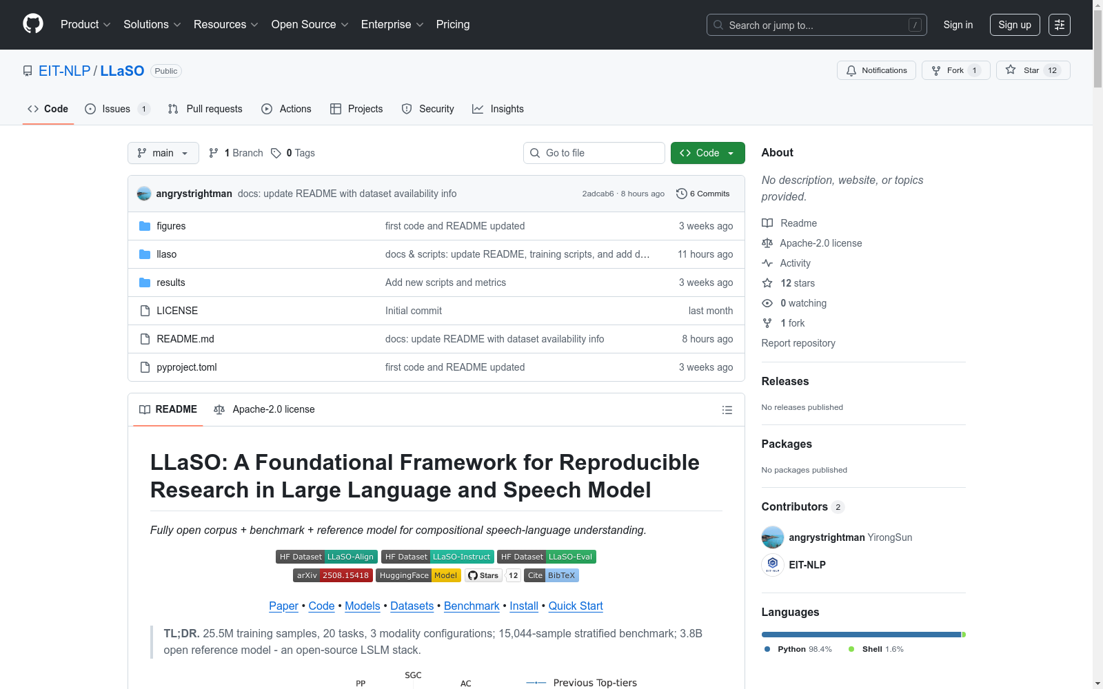1103x689 pixels.
Task: Click the EIT-NLP contributor avatar
Action: coord(773,565)
